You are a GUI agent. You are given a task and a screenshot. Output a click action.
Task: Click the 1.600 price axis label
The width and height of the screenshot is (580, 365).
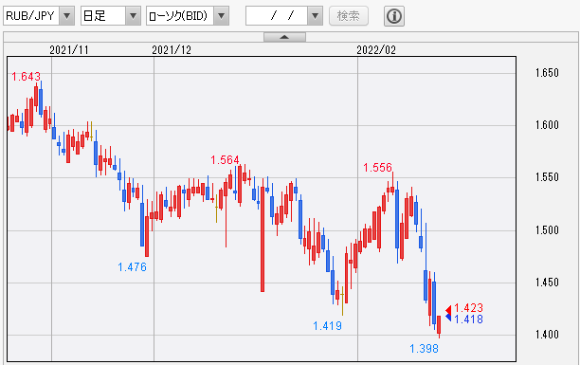click(x=547, y=125)
